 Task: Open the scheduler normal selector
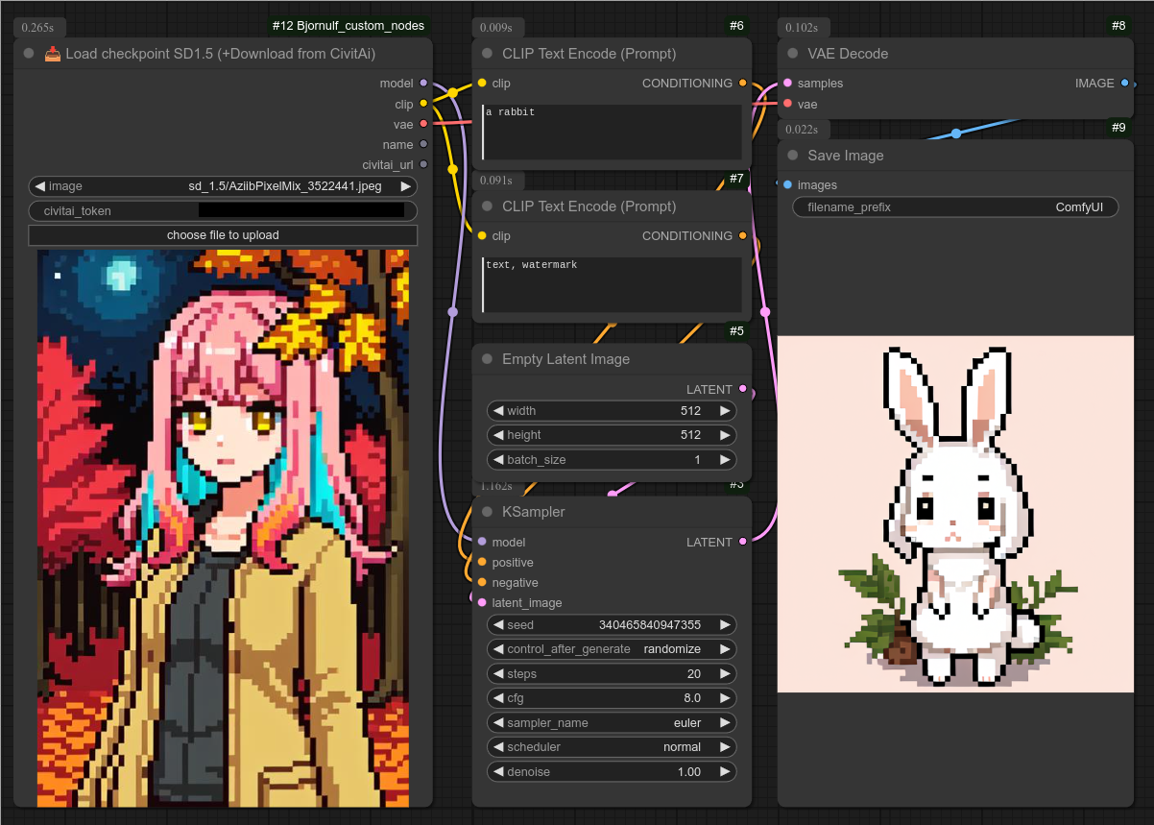click(x=612, y=747)
